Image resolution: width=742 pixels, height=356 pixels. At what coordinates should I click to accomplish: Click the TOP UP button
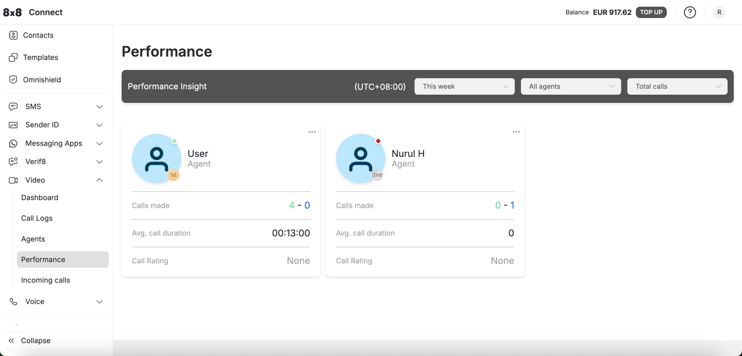tap(651, 12)
